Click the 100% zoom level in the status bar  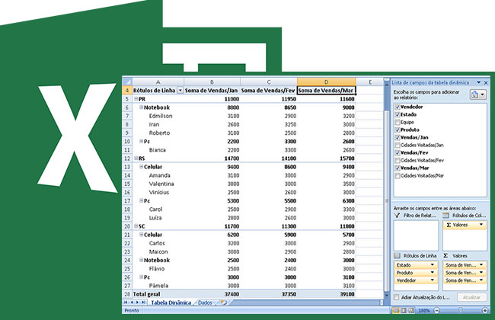click(424, 311)
